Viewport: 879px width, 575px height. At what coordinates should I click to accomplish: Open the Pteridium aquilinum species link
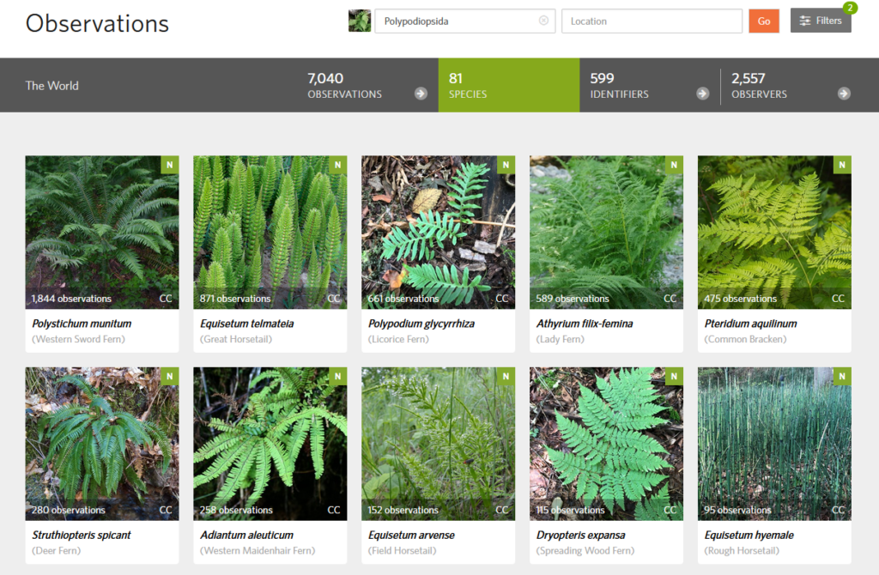coord(750,324)
